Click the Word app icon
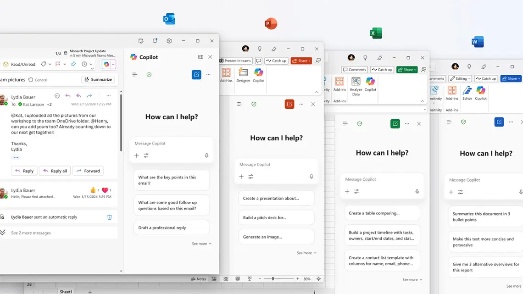The image size is (523, 294). pos(478,42)
